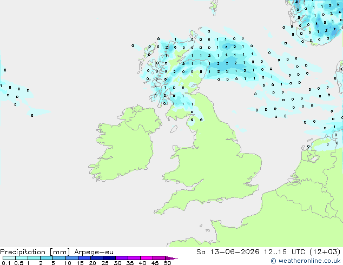The height and width of the screenshot is (265, 343).
Task: Select the 30–35 mm violet legend swatch
Action: [121, 258]
